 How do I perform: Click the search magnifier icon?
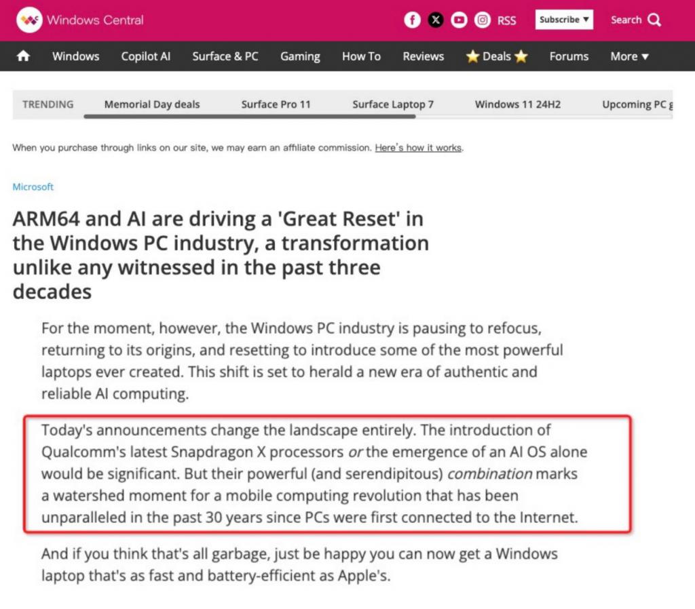(x=654, y=20)
